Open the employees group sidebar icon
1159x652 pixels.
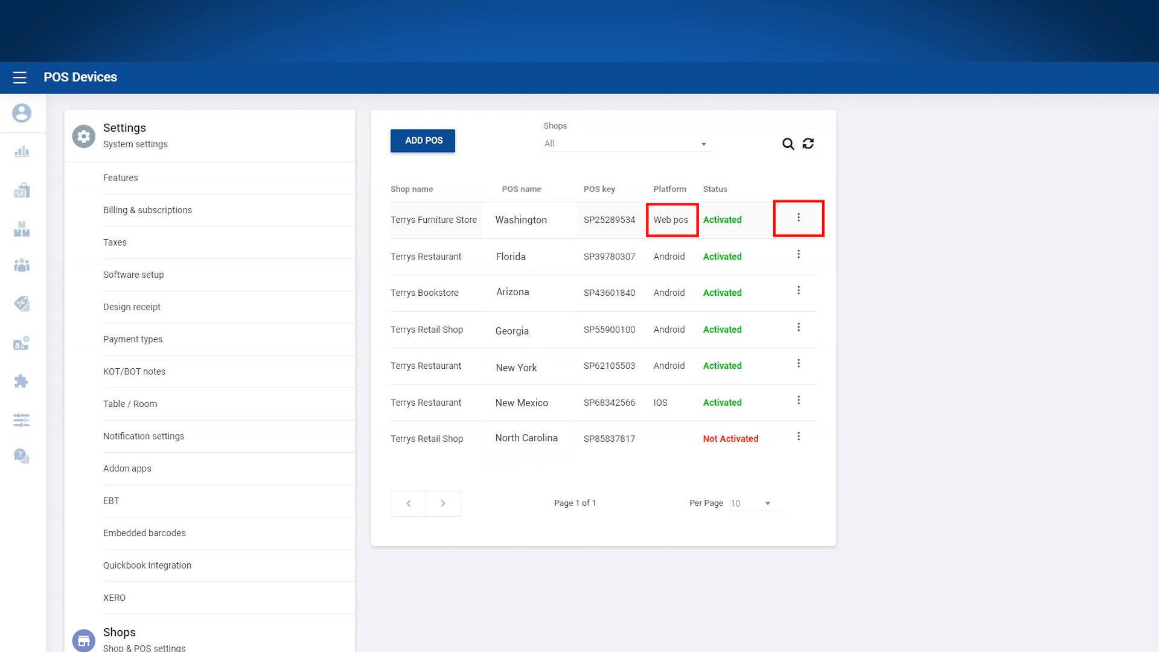22,265
